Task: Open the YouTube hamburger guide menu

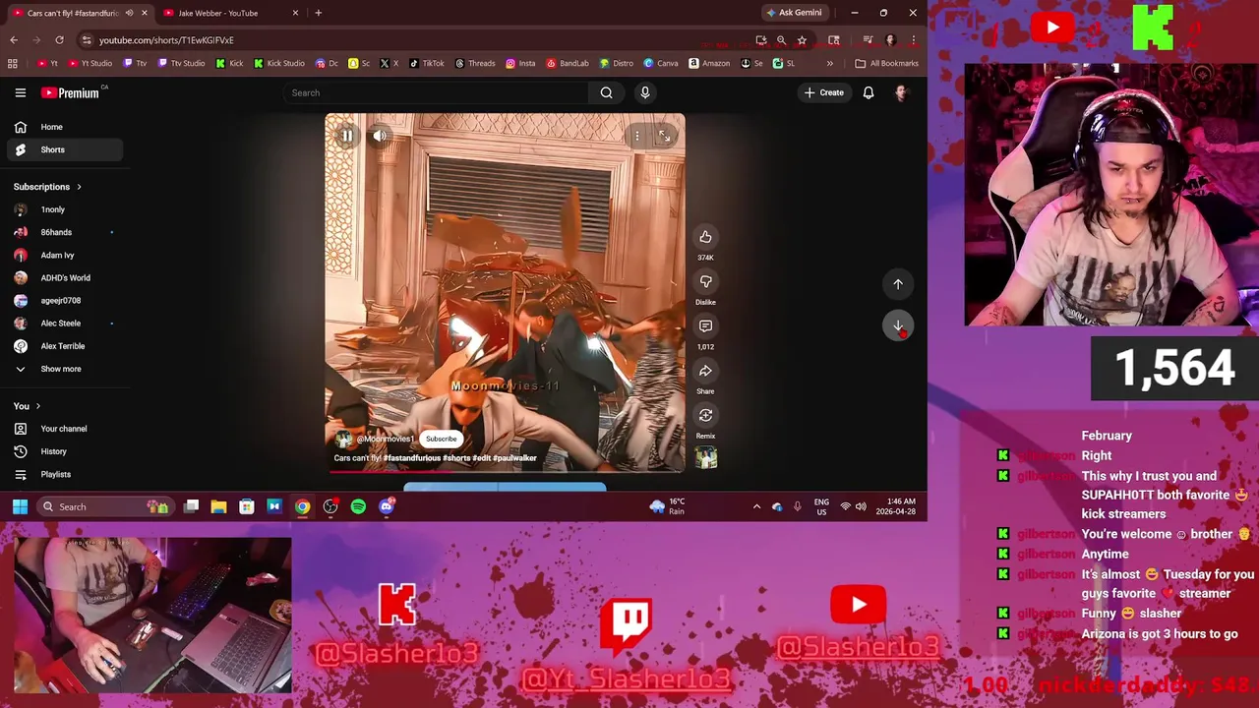Action: point(20,92)
